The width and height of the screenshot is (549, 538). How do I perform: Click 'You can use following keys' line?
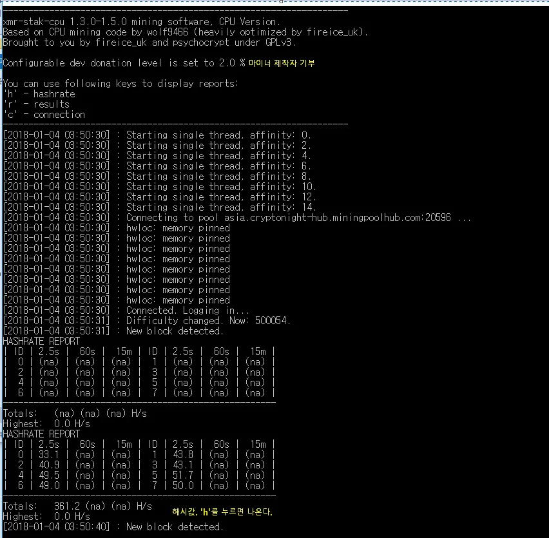(120, 84)
